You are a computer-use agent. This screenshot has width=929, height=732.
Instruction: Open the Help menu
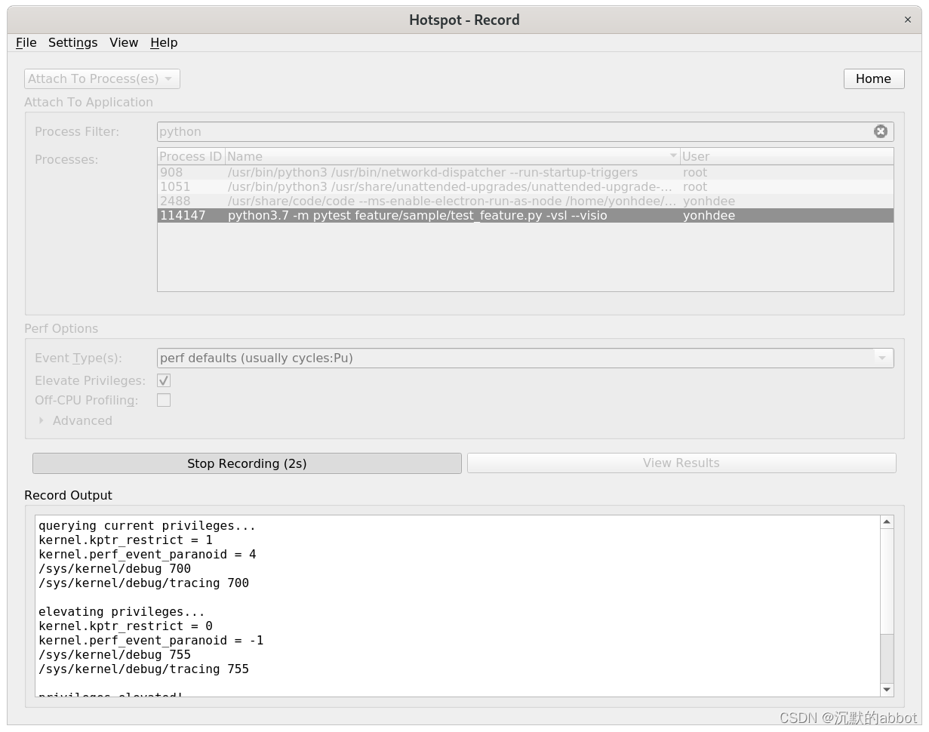point(163,43)
